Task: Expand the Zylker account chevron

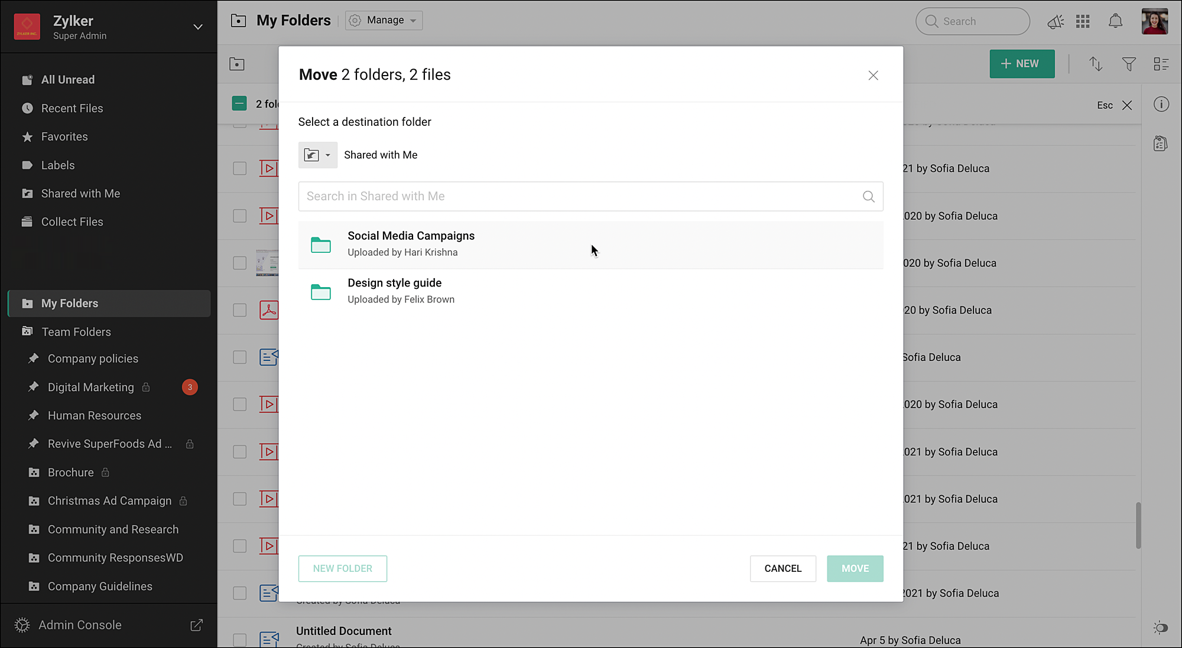Action: tap(198, 27)
